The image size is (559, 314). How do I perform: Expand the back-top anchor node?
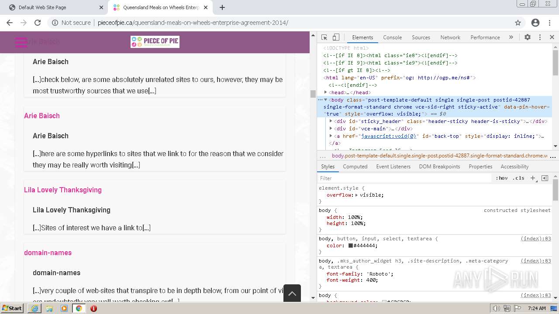[x=331, y=136]
